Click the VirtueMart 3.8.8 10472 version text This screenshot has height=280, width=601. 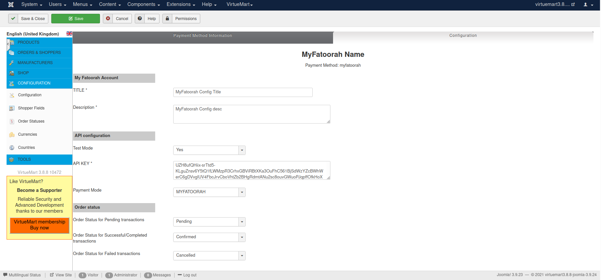(x=39, y=172)
